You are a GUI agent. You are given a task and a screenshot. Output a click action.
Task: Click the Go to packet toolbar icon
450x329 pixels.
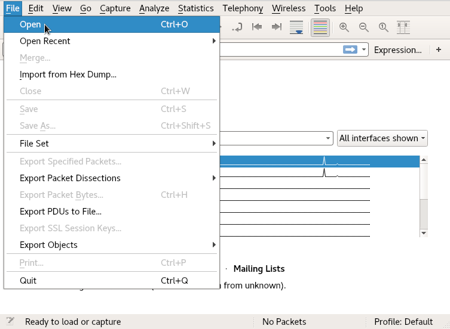click(x=237, y=27)
